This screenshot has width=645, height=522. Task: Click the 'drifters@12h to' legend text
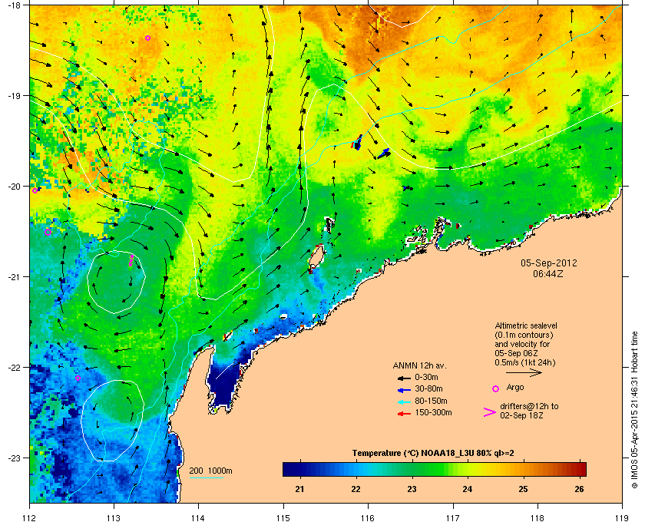tap(529, 406)
